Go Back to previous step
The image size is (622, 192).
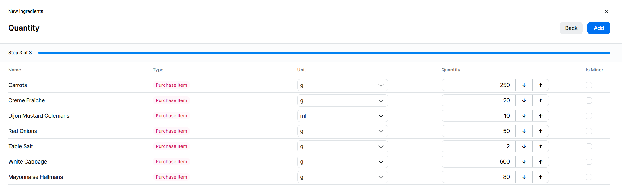pyautogui.click(x=571, y=28)
